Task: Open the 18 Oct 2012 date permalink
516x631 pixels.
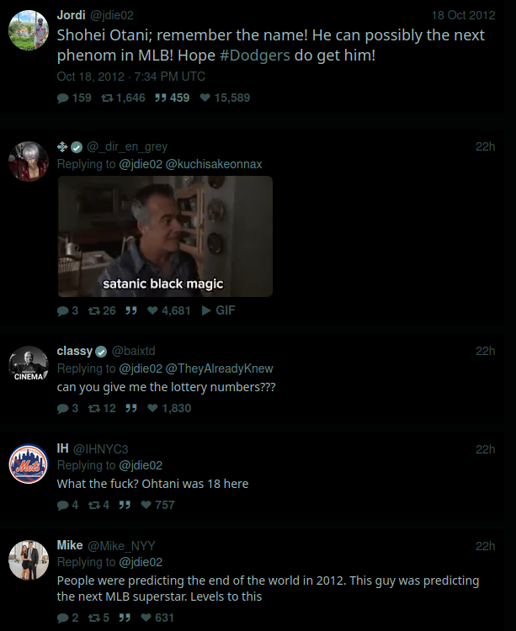Action: (463, 15)
